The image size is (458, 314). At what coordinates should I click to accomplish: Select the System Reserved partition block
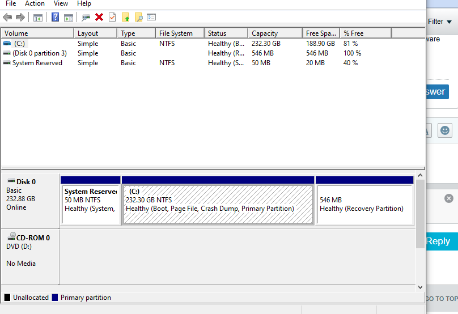click(x=91, y=201)
